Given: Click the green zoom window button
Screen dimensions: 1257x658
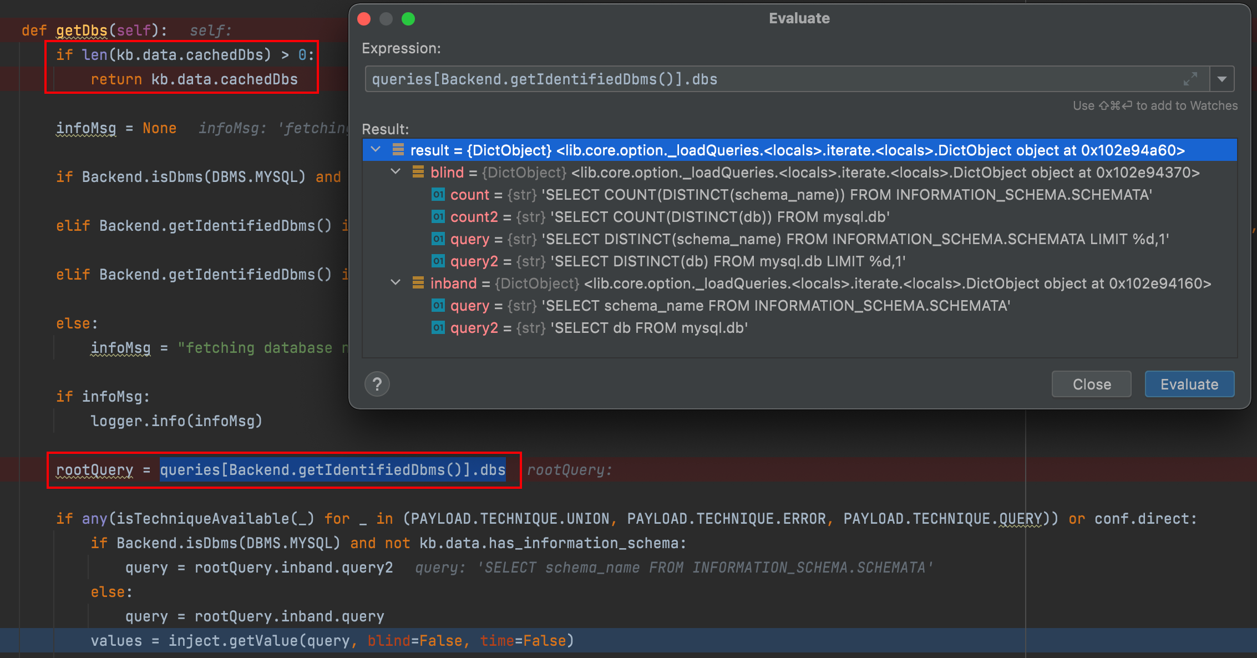Looking at the screenshot, I should click(x=408, y=19).
